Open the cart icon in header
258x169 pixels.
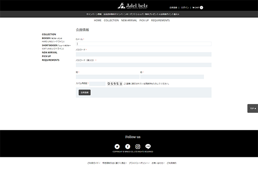pyautogui.click(x=198, y=8)
